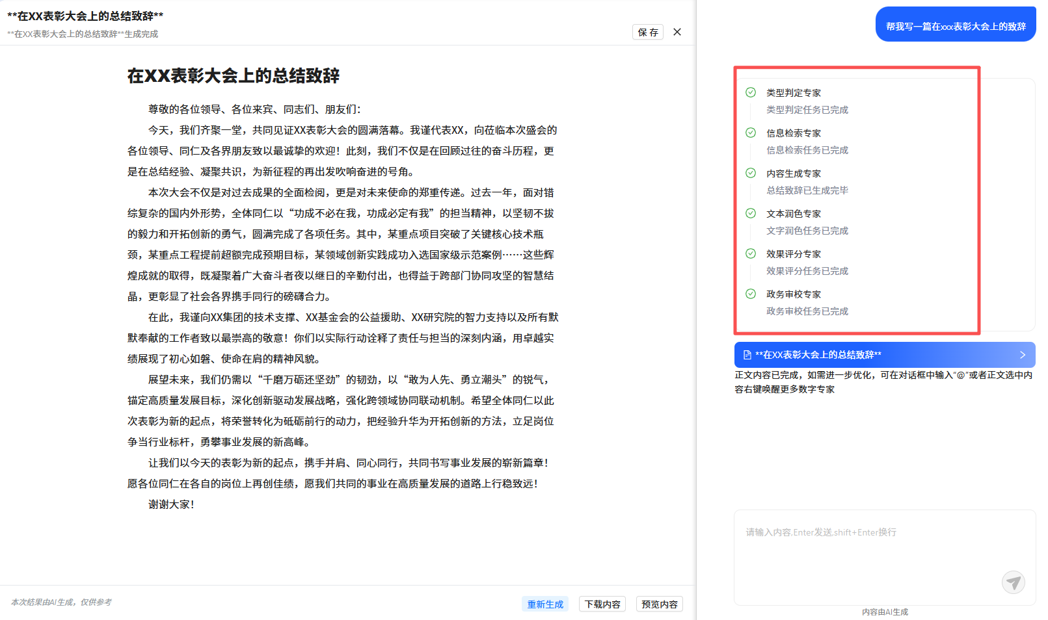
Task: Click the green check beside 政务审校专家
Action: pos(751,294)
